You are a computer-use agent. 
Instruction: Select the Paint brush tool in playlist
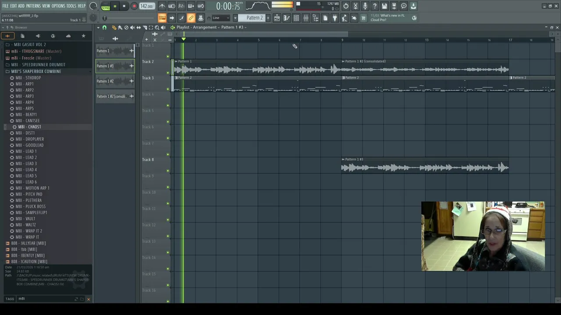[x=120, y=27]
